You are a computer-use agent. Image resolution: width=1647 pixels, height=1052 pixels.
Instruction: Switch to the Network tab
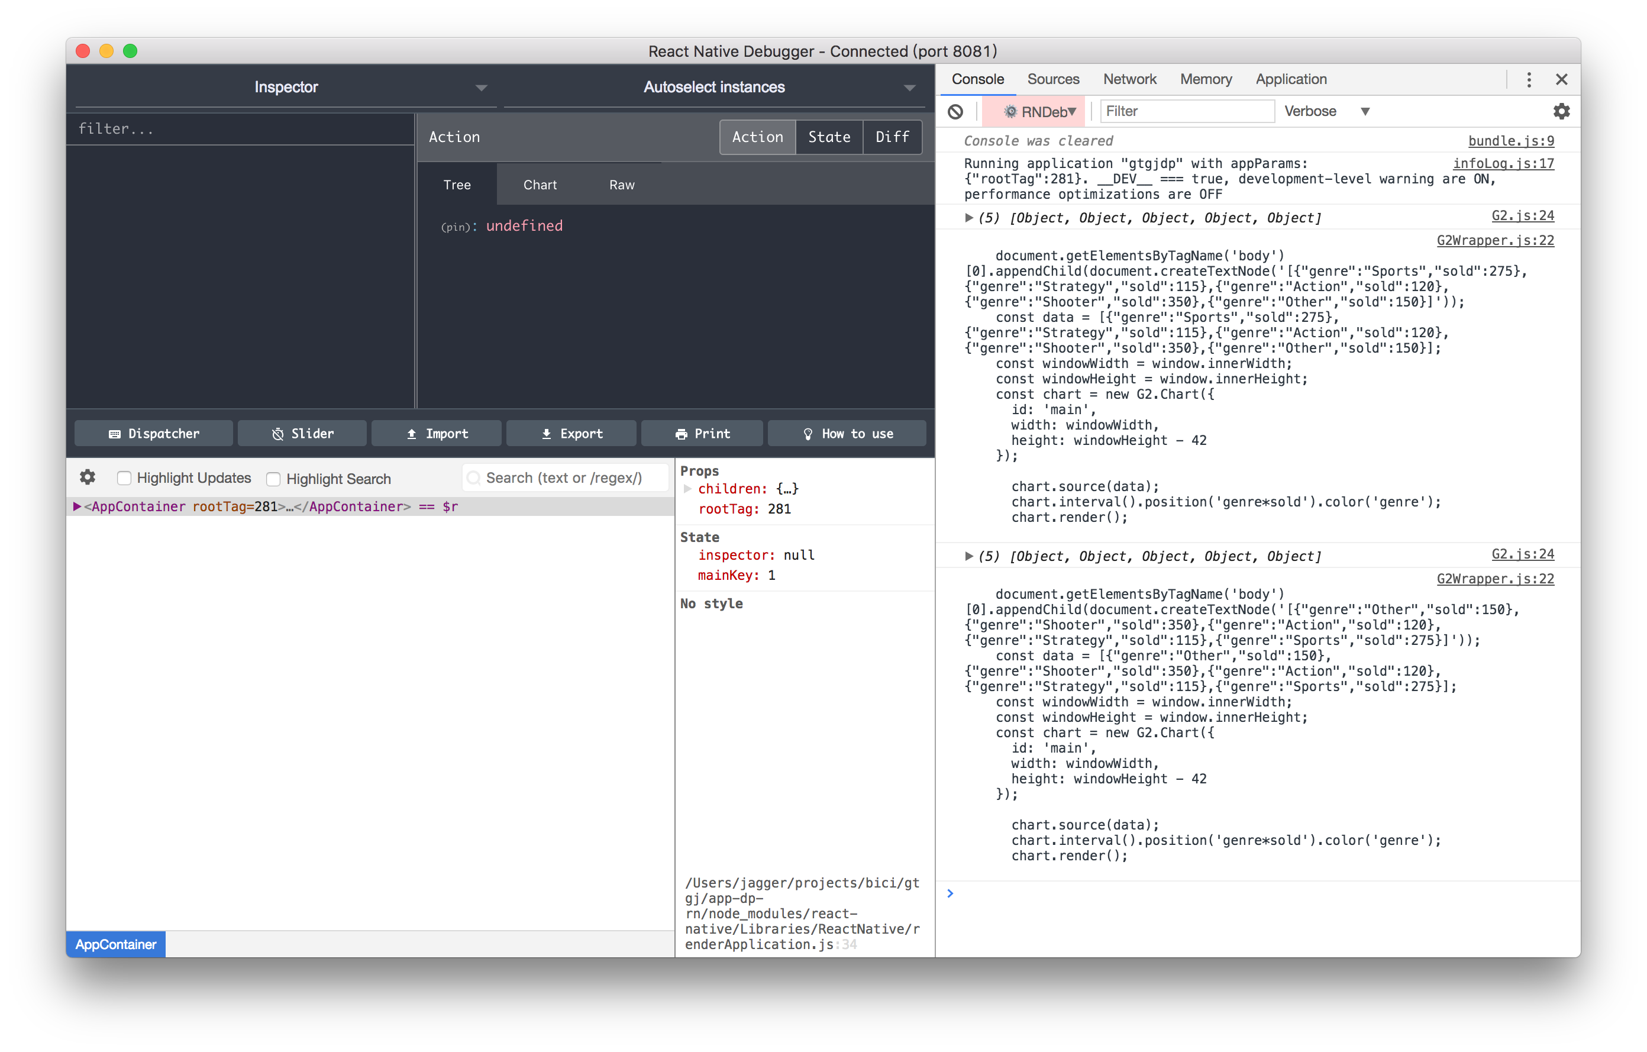click(x=1129, y=79)
